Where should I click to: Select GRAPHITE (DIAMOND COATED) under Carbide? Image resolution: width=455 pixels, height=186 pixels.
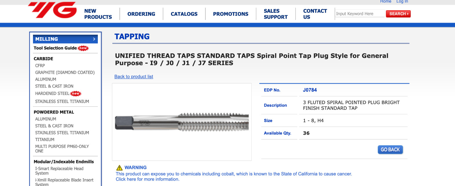pos(65,73)
